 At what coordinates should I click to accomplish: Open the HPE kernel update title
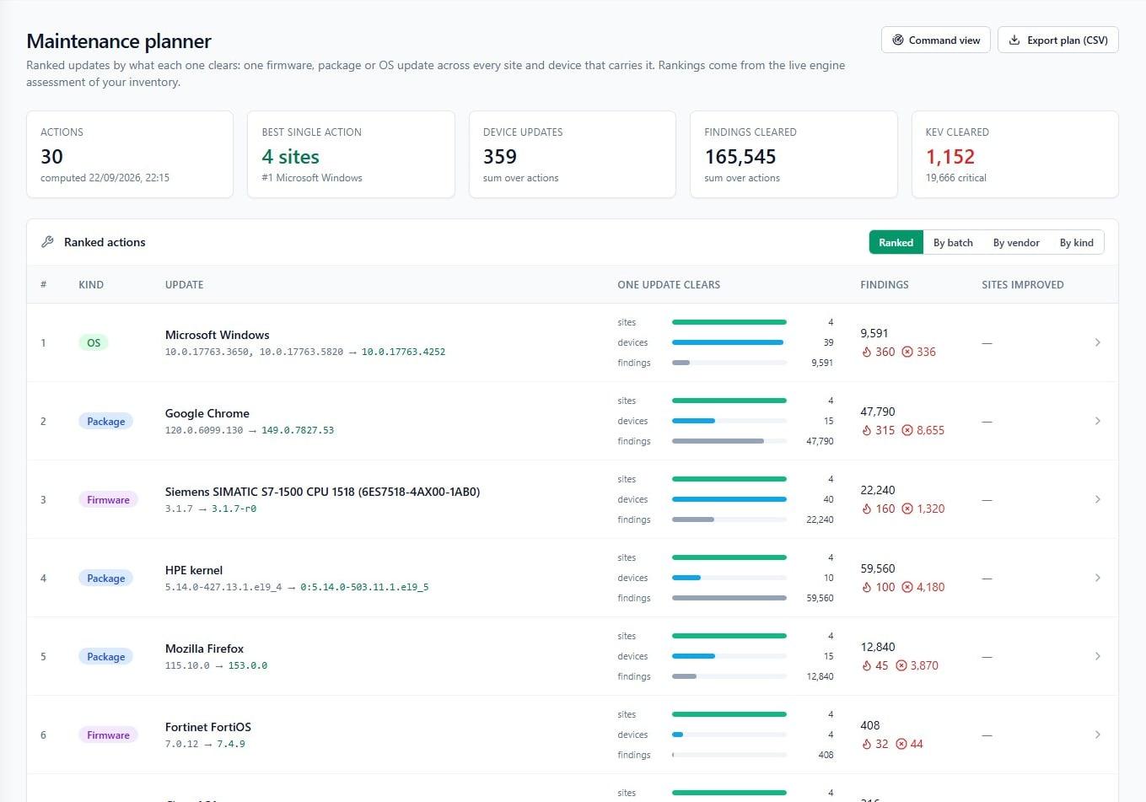pos(194,570)
